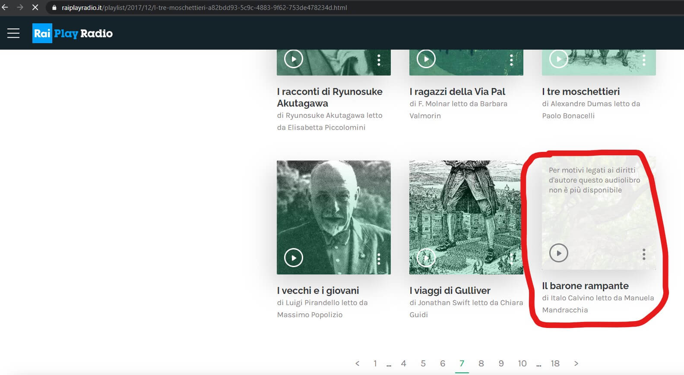Open three-dot menu for Akutagawa audiobook
Image resolution: width=684 pixels, height=375 pixels.
coord(379,60)
